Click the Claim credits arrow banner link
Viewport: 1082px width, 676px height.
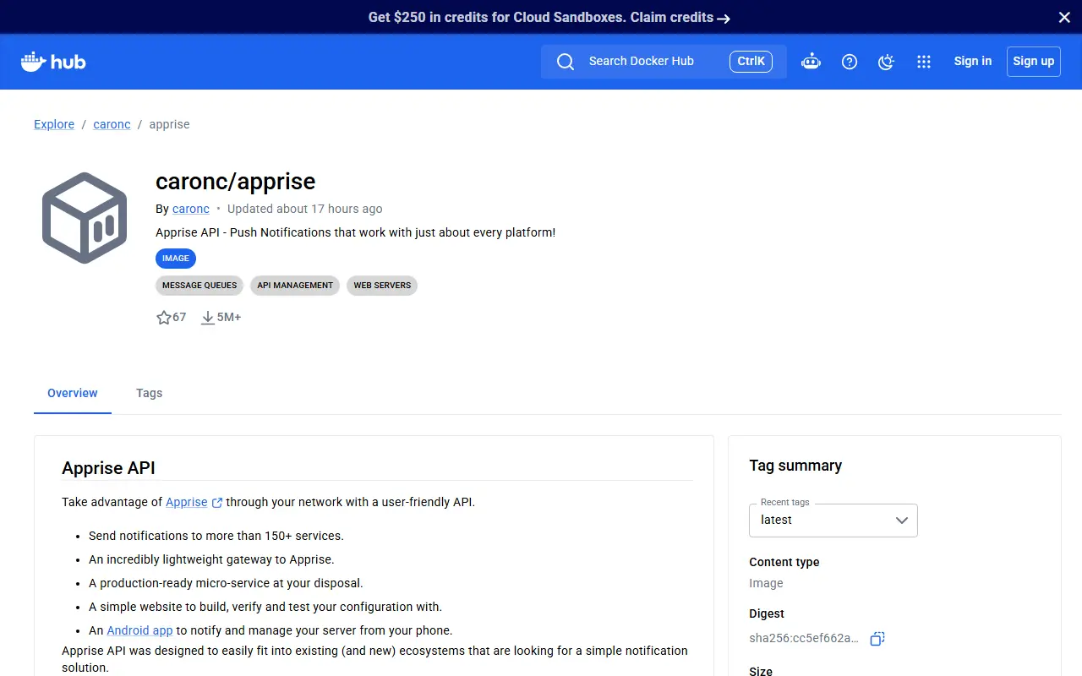[680, 17]
